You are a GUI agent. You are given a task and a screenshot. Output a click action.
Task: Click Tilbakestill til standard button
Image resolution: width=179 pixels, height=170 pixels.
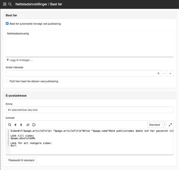click(21, 160)
